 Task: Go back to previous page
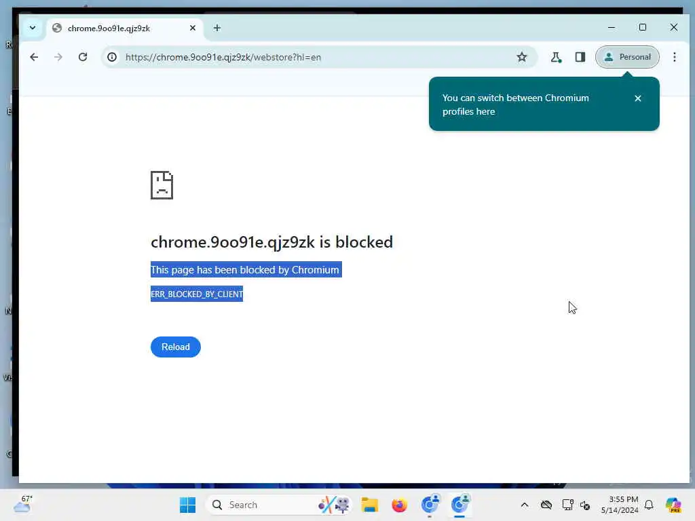point(34,57)
